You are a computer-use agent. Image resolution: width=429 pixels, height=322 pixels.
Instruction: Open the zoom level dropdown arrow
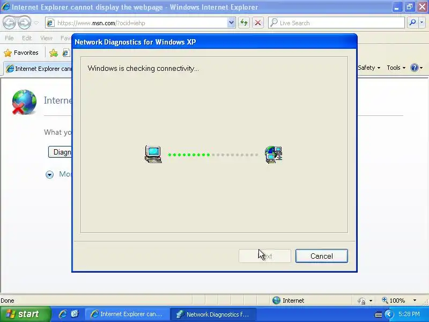tap(415, 301)
